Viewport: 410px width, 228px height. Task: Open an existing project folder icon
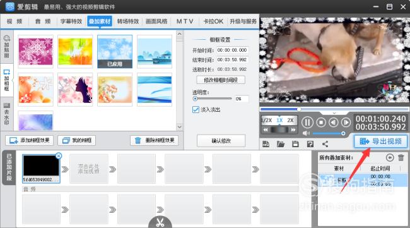(x=281, y=144)
